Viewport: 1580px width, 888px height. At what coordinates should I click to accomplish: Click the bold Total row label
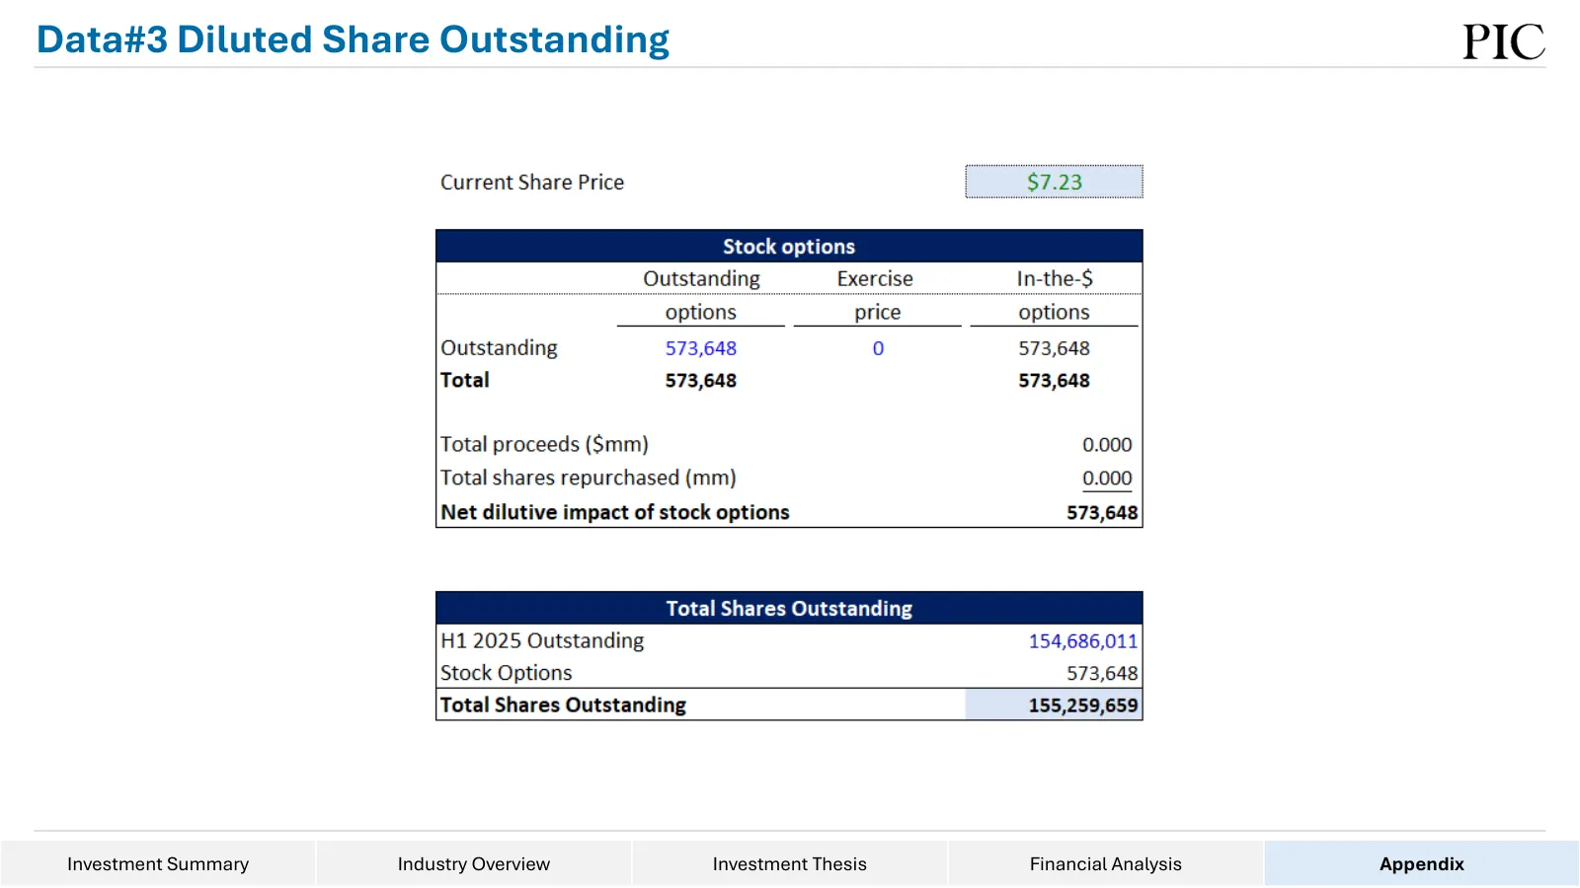[x=465, y=380]
